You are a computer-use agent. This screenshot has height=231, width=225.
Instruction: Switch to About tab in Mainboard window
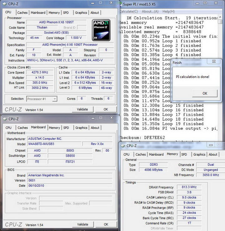(x=95, y=128)
